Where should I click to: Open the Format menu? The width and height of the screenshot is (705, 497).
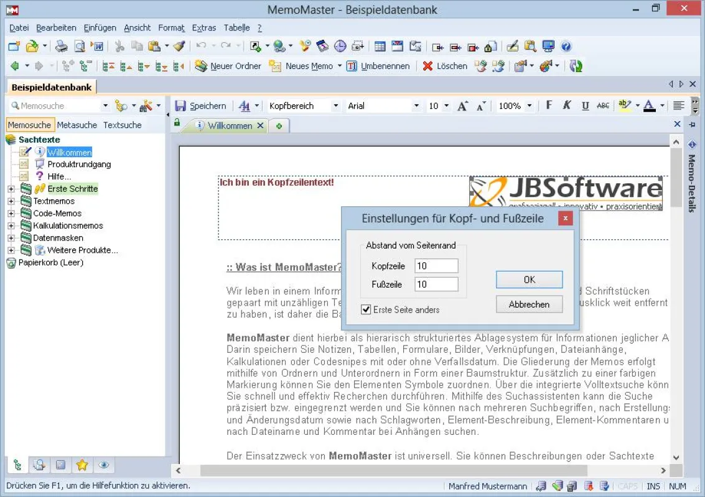[171, 28]
